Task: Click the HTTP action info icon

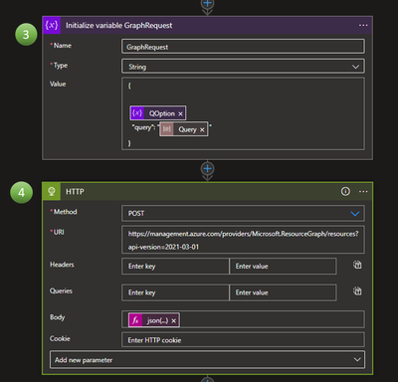Action: 345,191
